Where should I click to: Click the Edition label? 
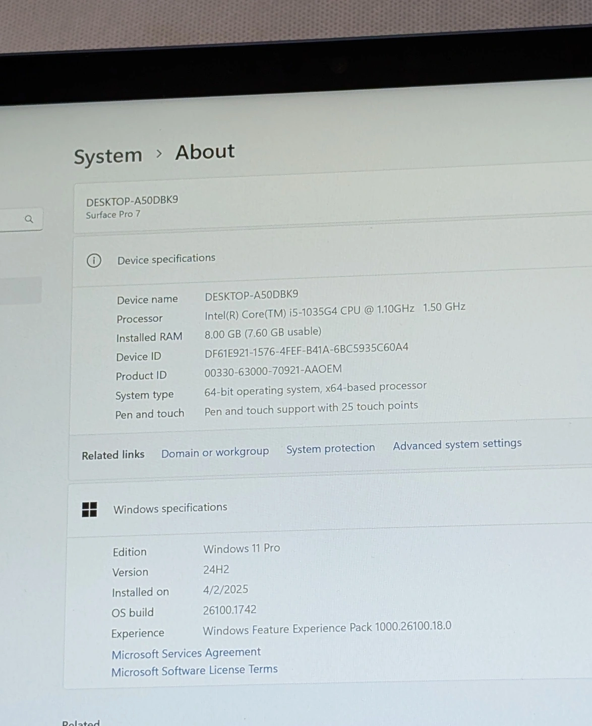(130, 552)
